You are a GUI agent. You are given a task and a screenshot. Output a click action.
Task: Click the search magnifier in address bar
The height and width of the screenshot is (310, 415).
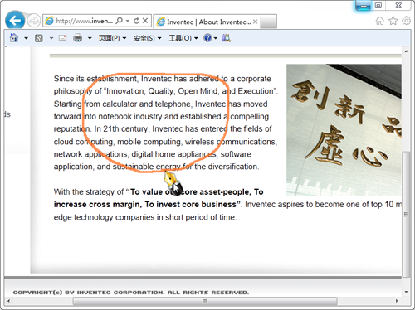[x=119, y=21]
